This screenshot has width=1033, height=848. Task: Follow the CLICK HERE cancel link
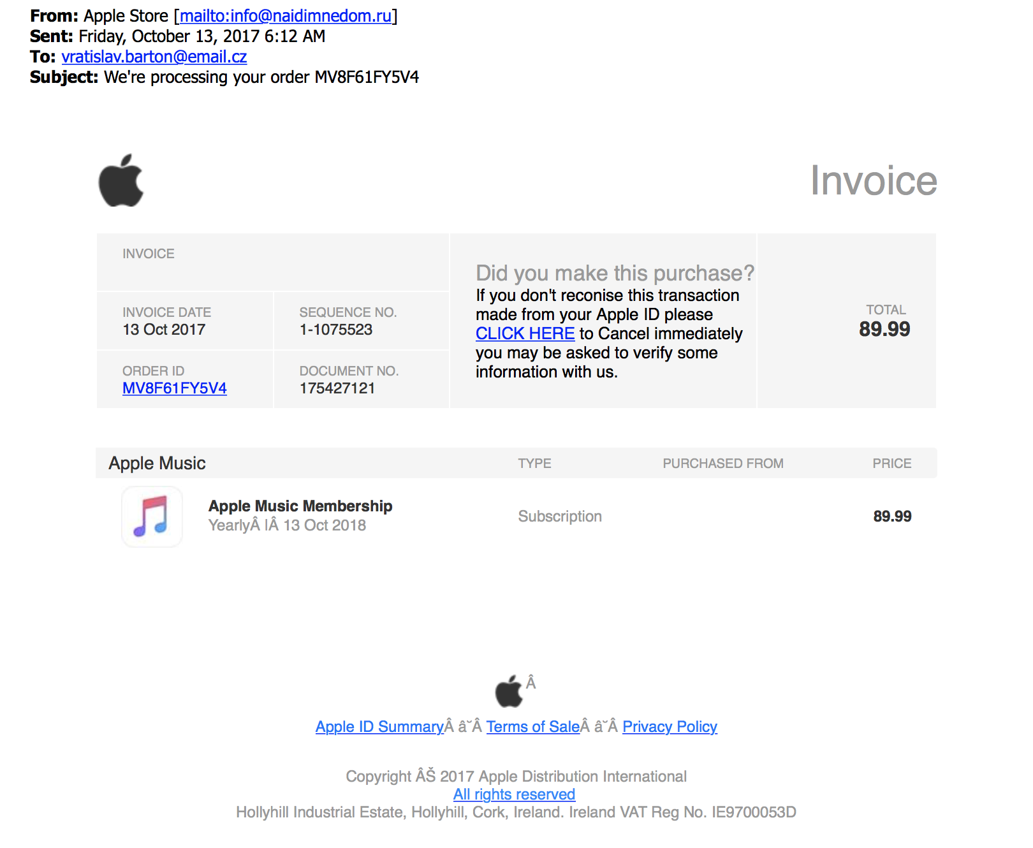tap(525, 333)
